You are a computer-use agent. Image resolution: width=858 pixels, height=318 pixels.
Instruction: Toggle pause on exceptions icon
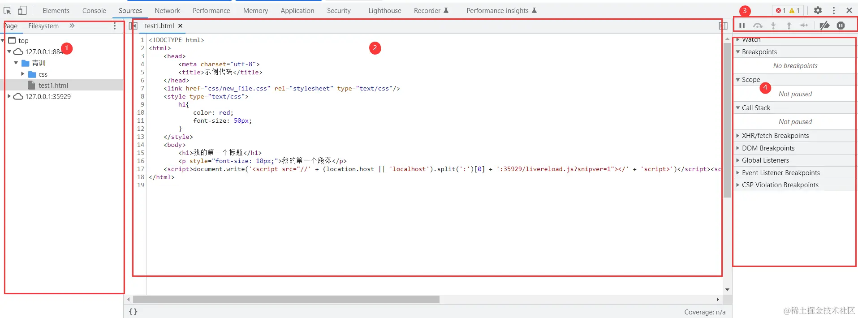tap(841, 26)
